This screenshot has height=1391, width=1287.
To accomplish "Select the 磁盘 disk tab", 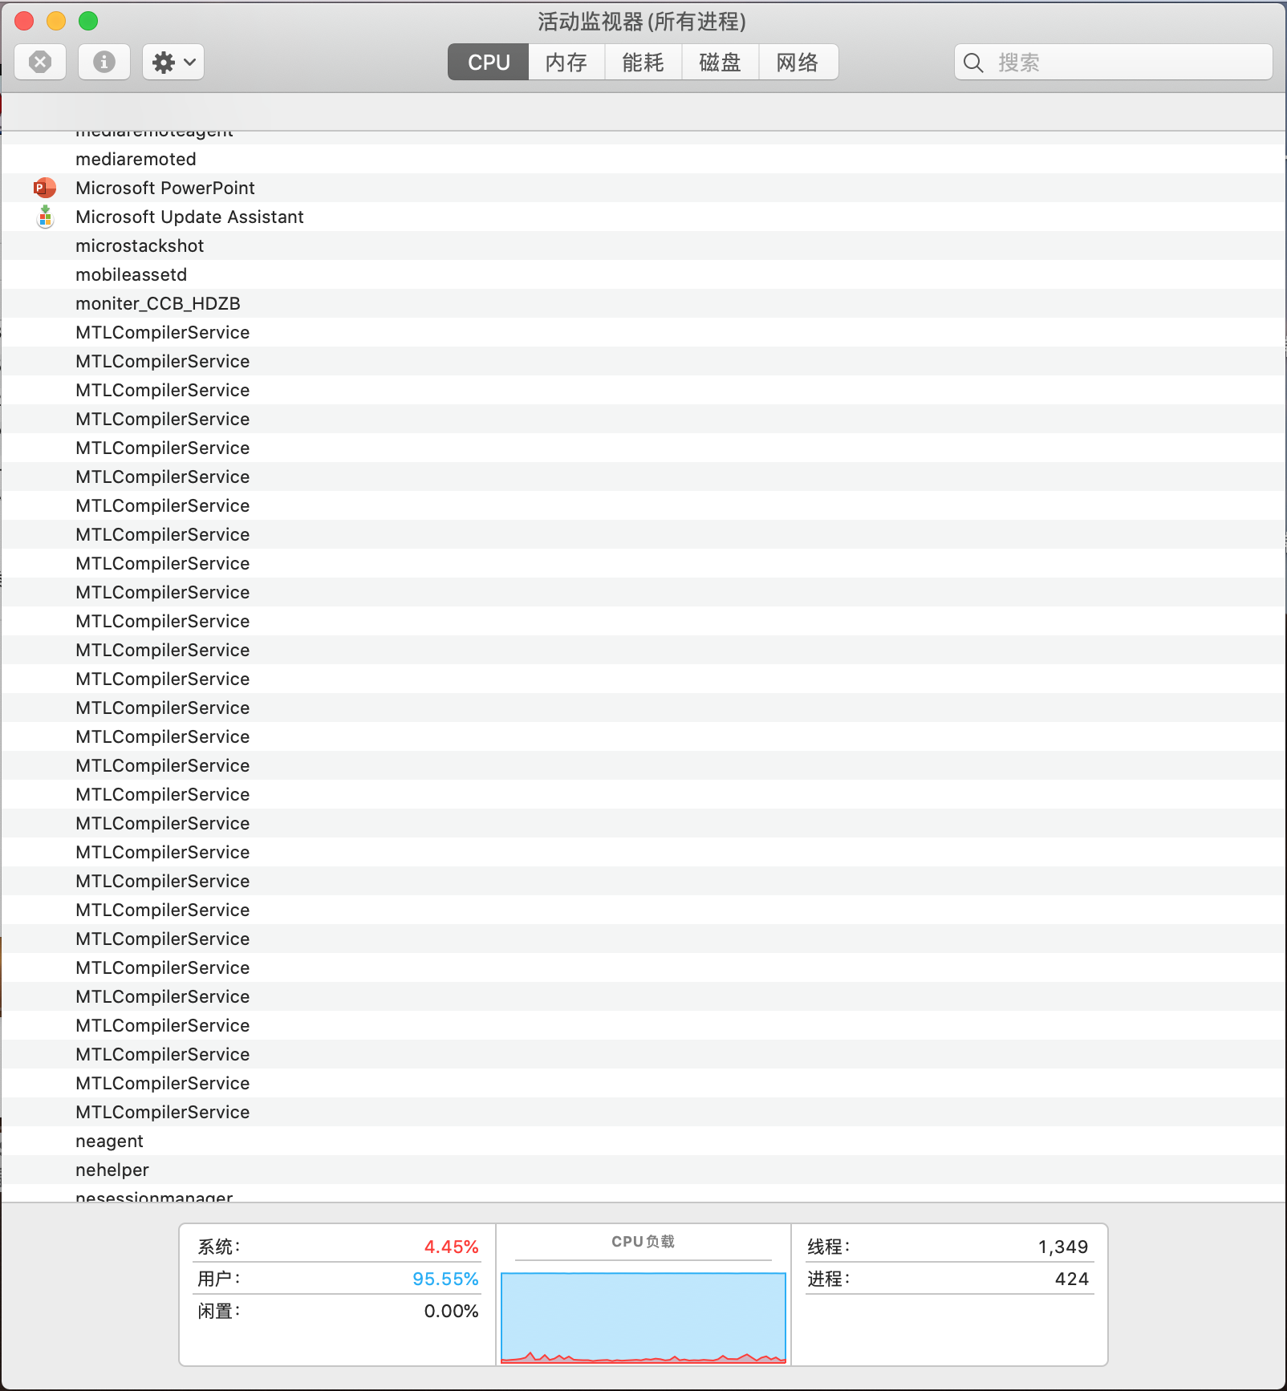I will click(x=721, y=63).
